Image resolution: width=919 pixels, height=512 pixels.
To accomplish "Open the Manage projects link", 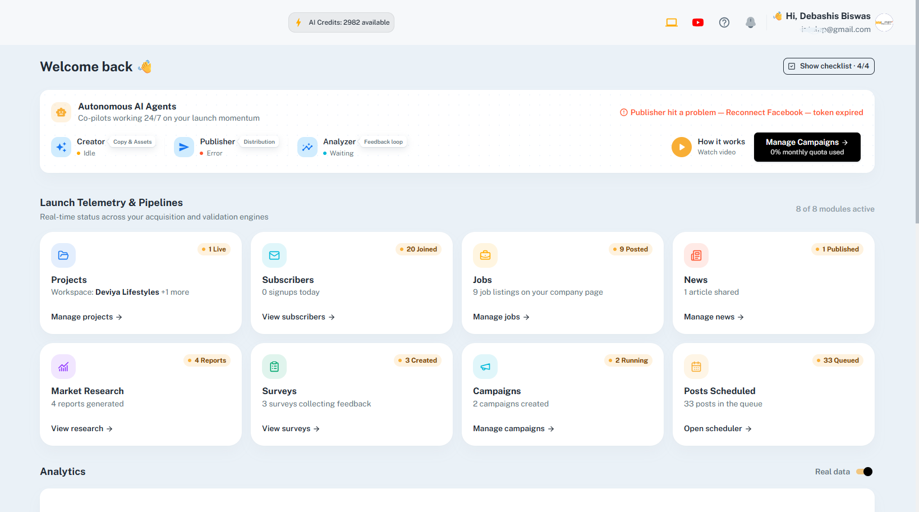I will [x=86, y=317].
